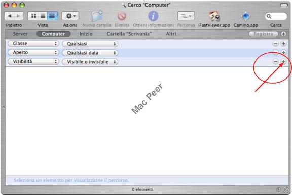Screen dimensions: 292x195
Task: Add a criterion after Visibilità row
Action: point(283,61)
